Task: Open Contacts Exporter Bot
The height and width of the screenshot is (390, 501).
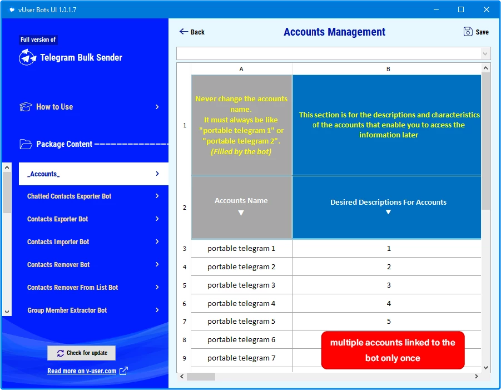Action: (x=93, y=219)
